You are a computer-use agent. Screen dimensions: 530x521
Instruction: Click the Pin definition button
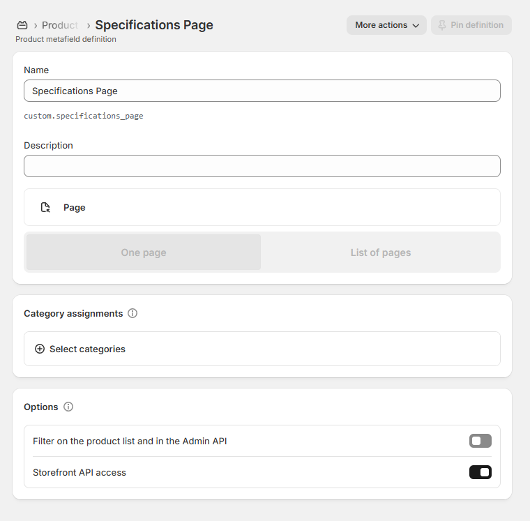[471, 25]
